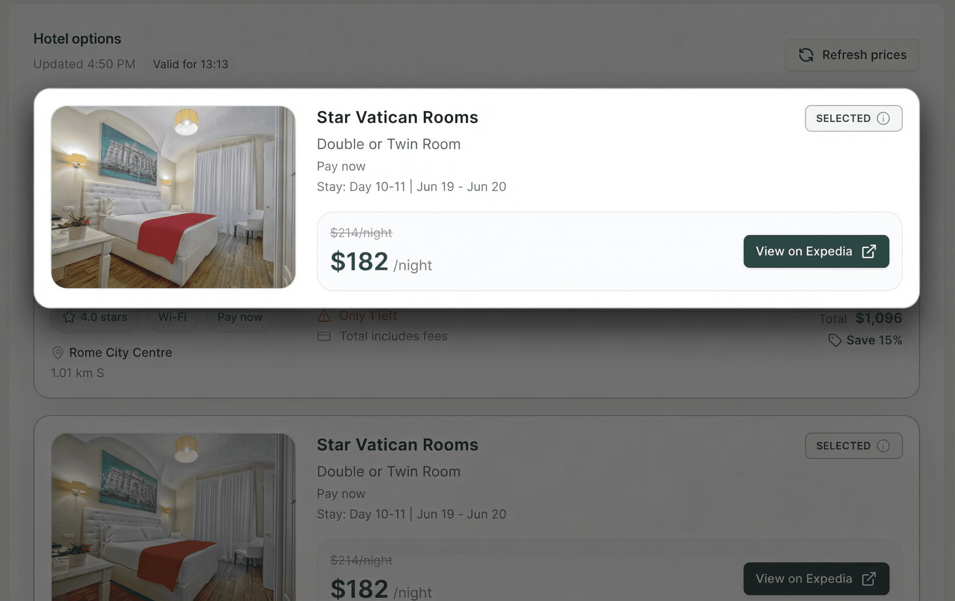Click the refresh arrows icon beside Refresh prices
The height and width of the screenshot is (601, 955).
pyautogui.click(x=807, y=56)
